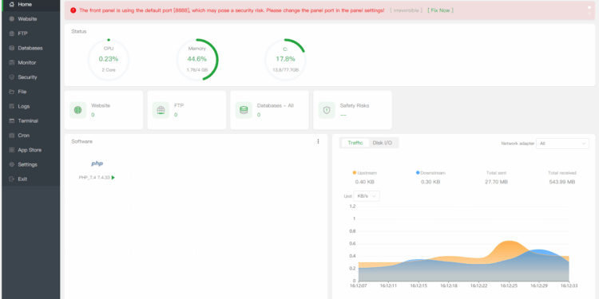
Task: Click the 2 Core CPU text
Action: (x=109, y=70)
